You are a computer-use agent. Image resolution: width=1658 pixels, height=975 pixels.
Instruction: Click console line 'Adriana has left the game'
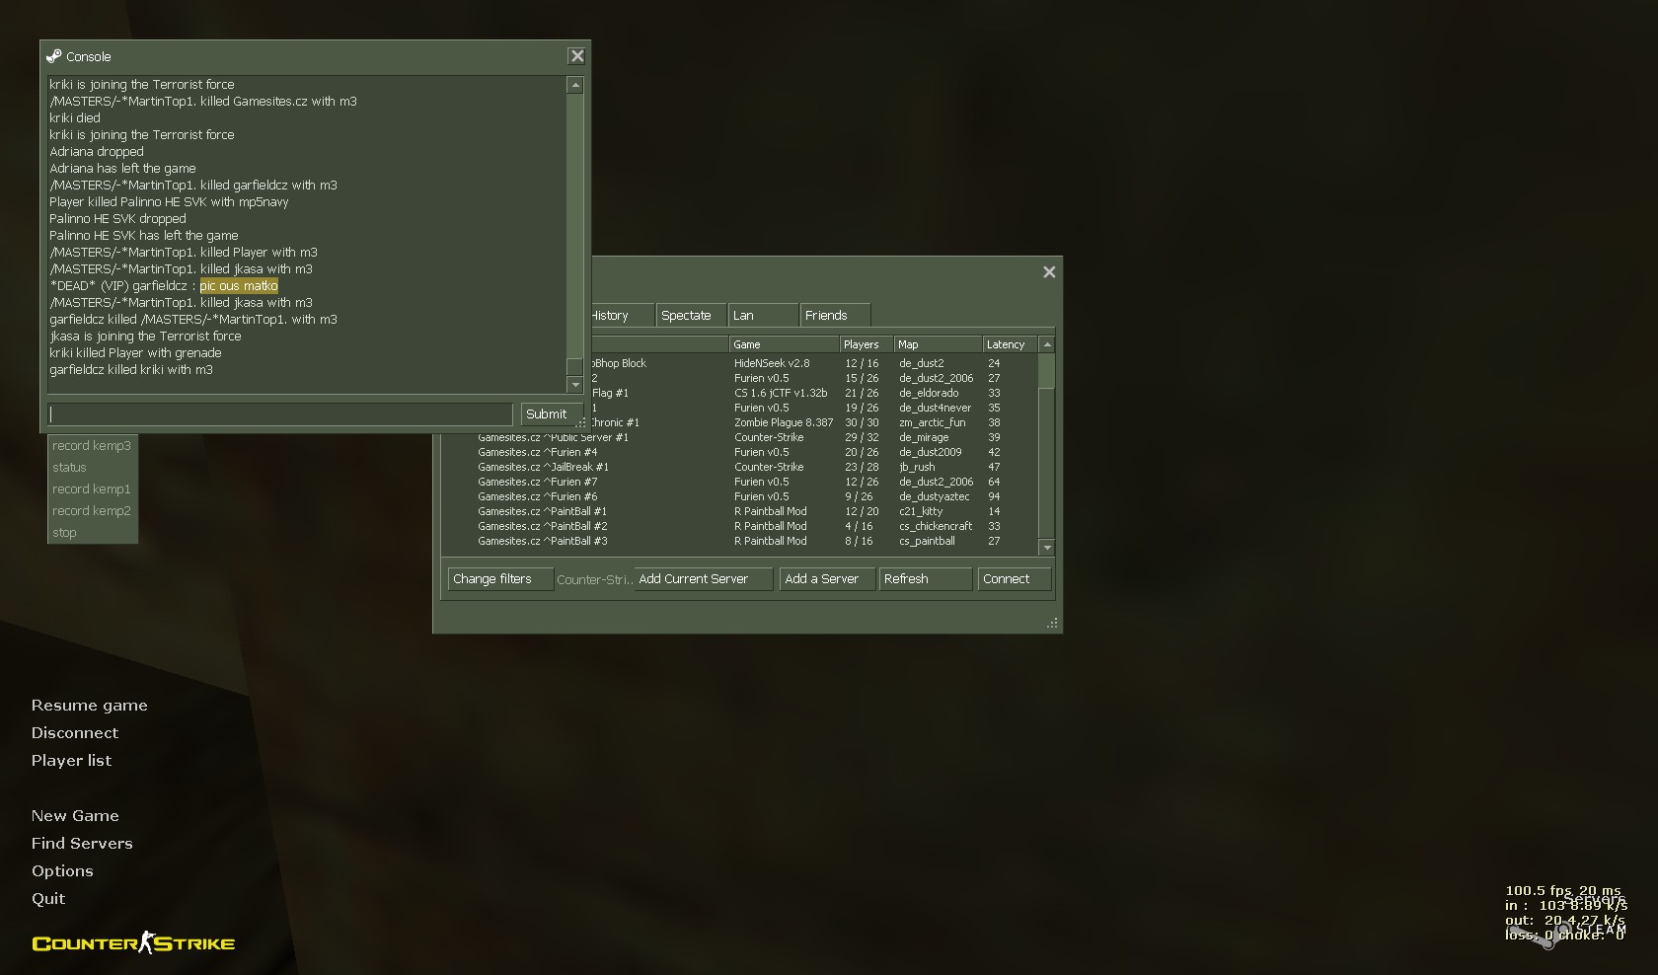pos(122,169)
